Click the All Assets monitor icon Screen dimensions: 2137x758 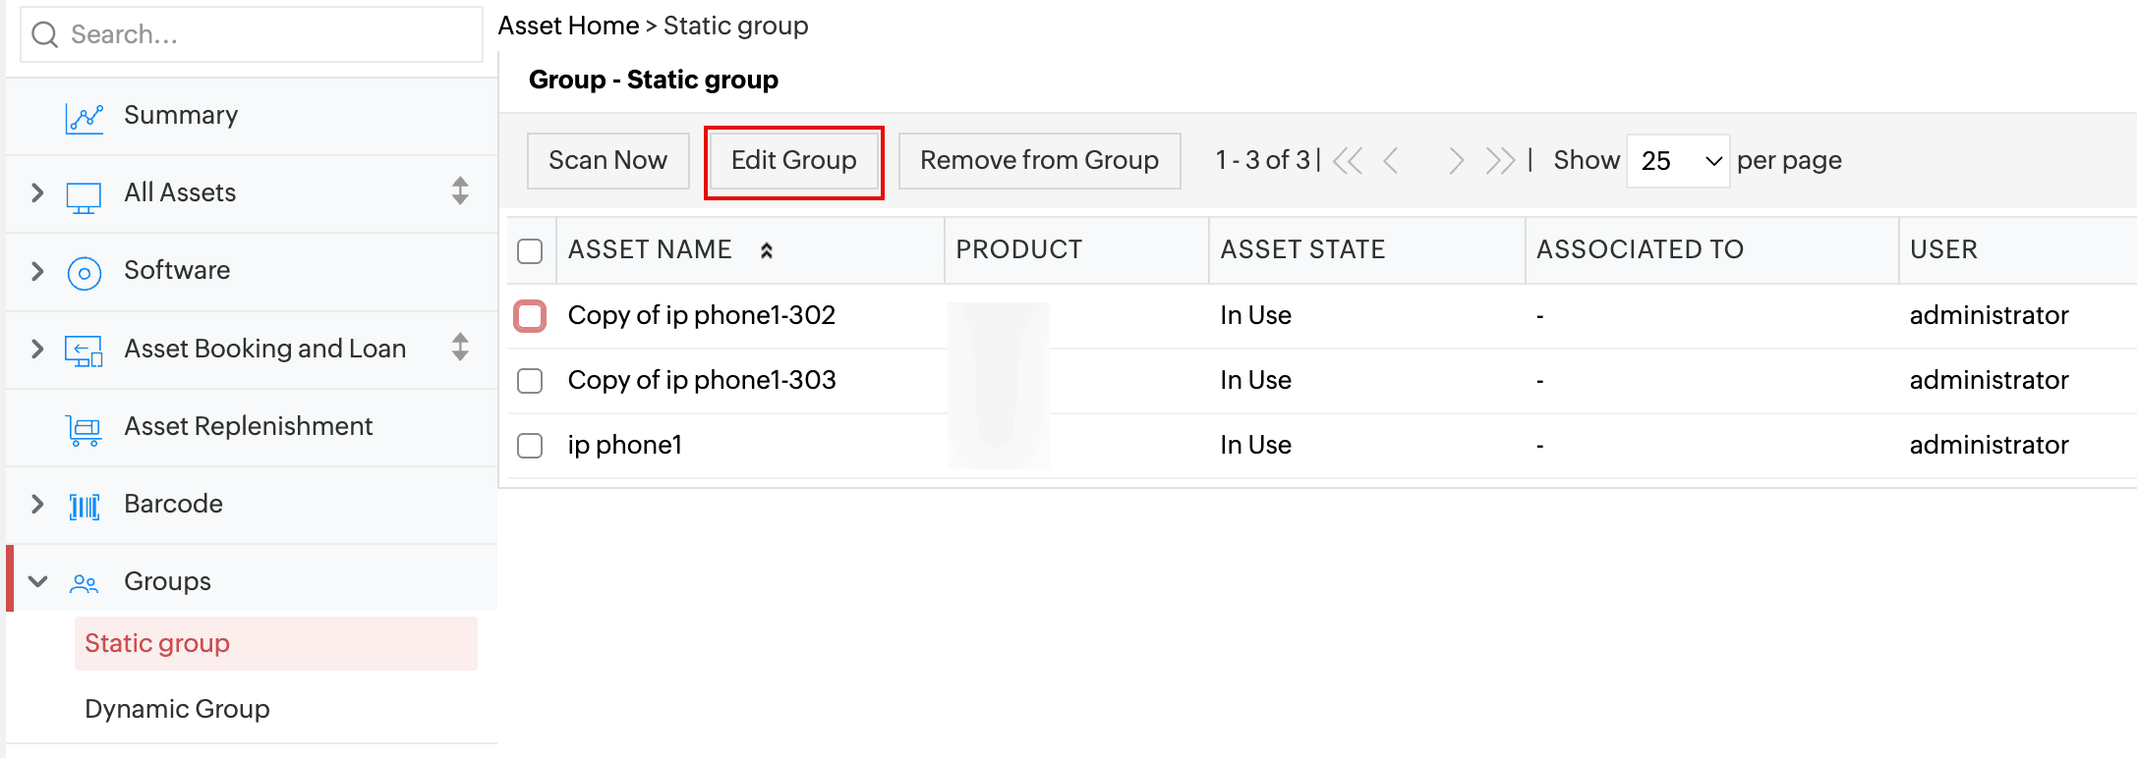(x=84, y=194)
